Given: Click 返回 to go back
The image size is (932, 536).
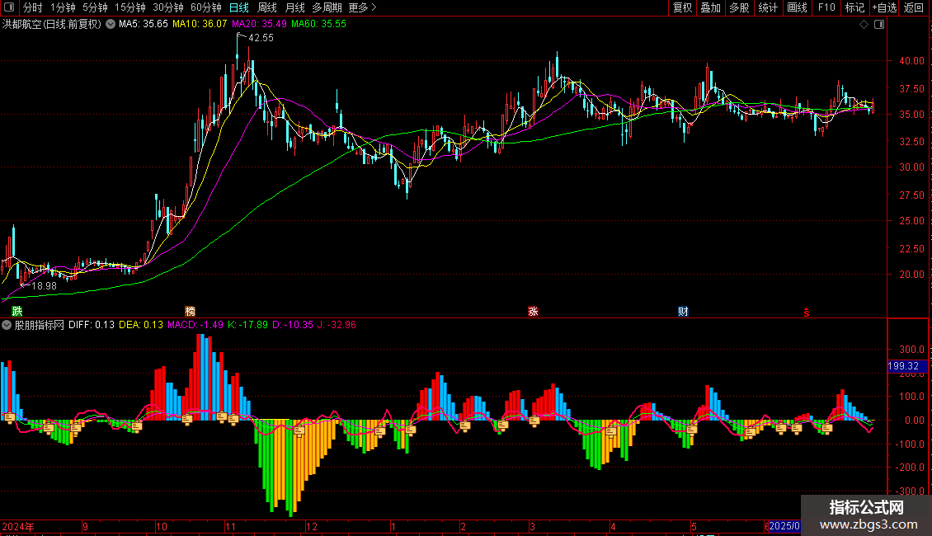Looking at the screenshot, I should (x=914, y=7).
